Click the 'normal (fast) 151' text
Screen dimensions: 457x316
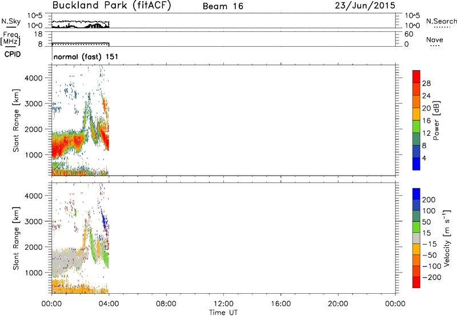[x=86, y=56]
